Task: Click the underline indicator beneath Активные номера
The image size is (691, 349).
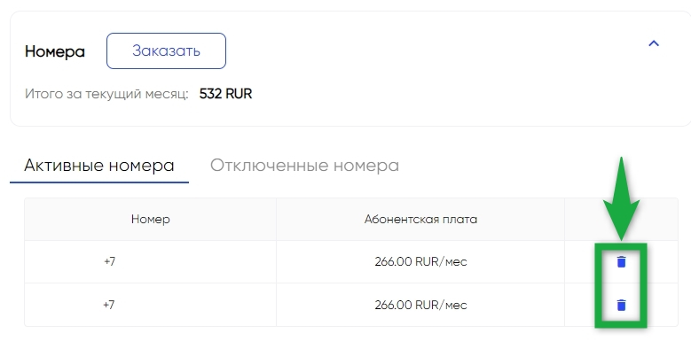Action: tap(99, 182)
